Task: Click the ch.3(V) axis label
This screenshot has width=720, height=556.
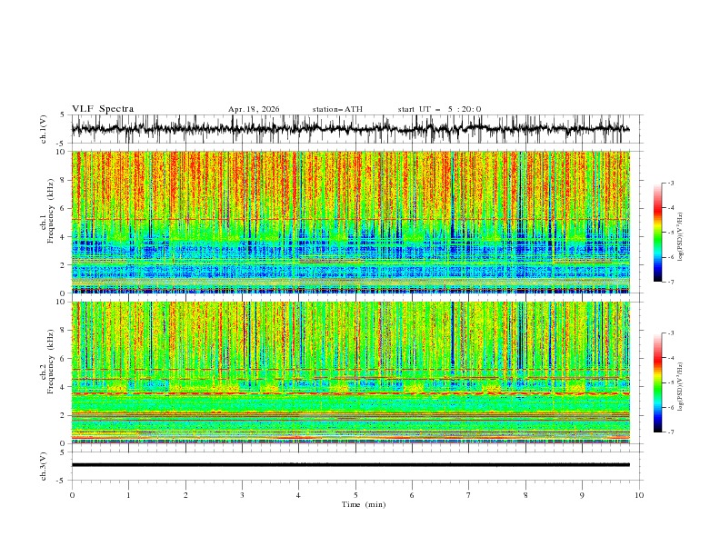Action: pos(43,466)
